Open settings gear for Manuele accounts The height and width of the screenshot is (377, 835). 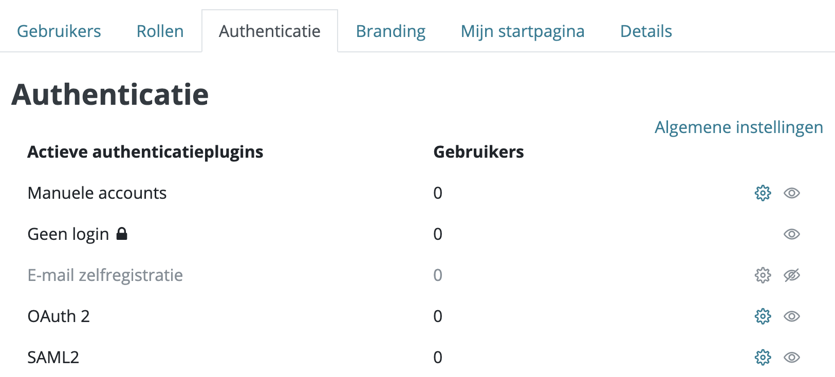click(763, 193)
